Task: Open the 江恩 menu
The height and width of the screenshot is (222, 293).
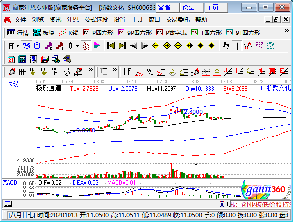Action: click(73, 19)
